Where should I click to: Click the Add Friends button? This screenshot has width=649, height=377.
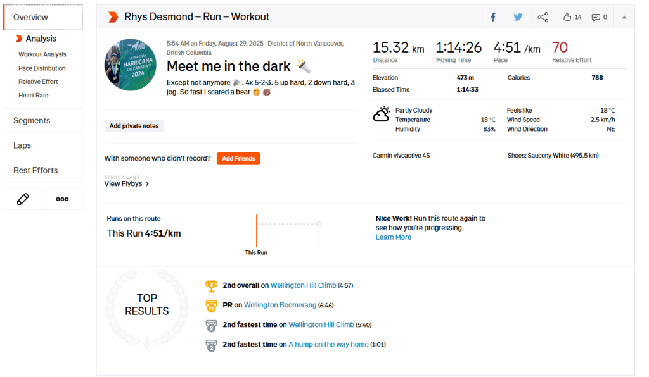pyautogui.click(x=238, y=159)
